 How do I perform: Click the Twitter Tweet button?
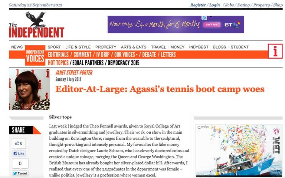(x=20, y=173)
